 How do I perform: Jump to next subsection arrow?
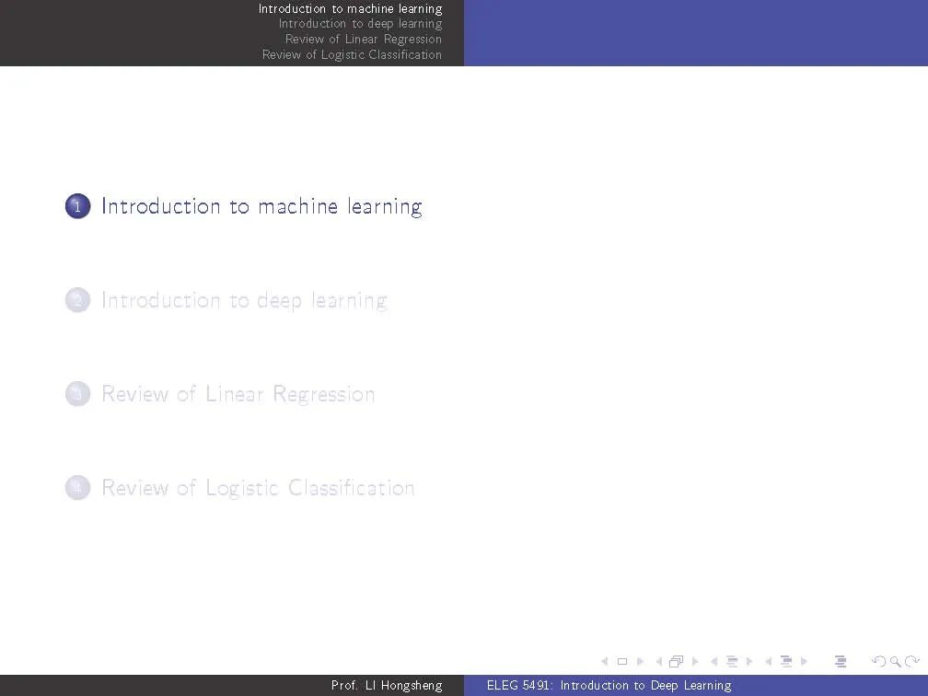[749, 661]
